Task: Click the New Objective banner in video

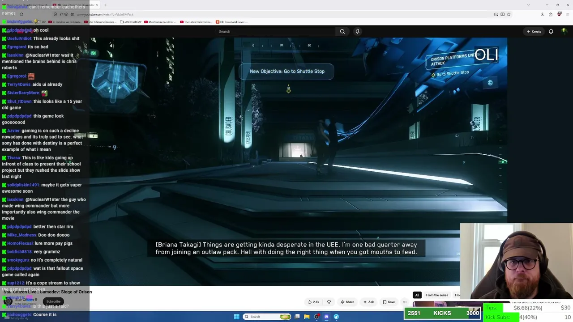Action: click(287, 71)
